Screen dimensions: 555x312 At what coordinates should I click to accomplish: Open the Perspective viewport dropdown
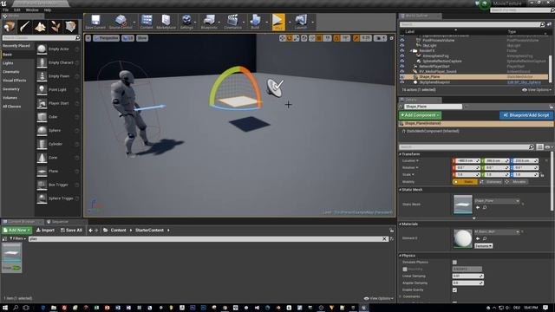106,38
